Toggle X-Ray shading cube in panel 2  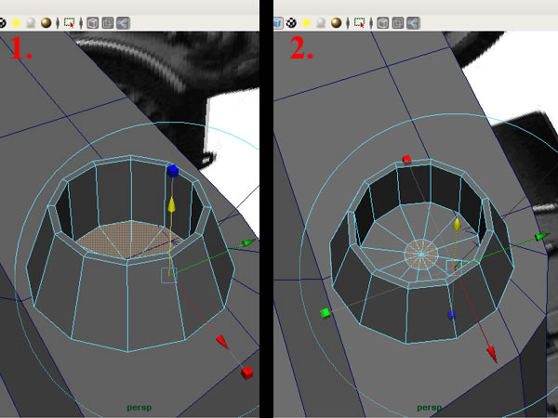pyautogui.click(x=382, y=23)
